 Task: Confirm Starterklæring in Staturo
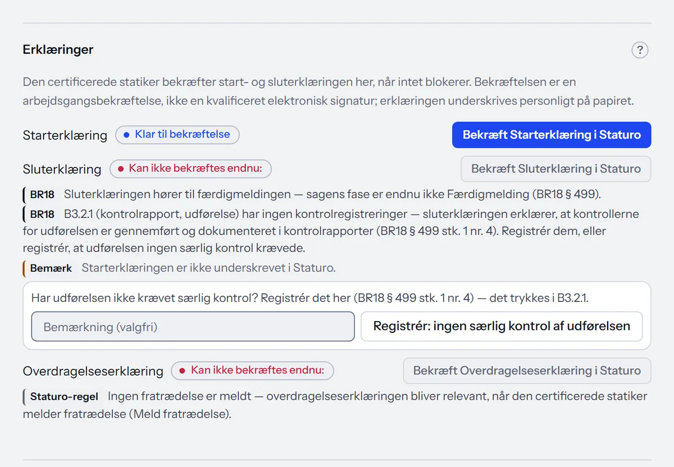pyautogui.click(x=552, y=135)
